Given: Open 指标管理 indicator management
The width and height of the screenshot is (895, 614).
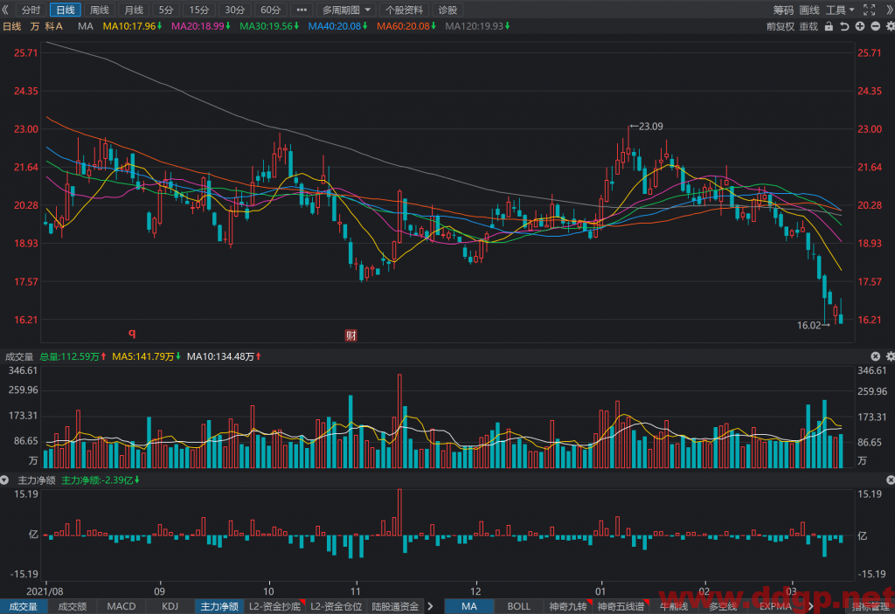Looking at the screenshot, I should pos(870,606).
